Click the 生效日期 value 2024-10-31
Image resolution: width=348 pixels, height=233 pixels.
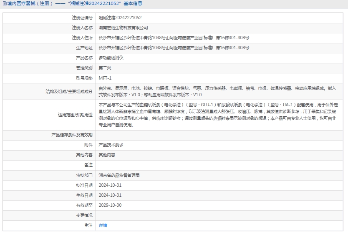110,195
